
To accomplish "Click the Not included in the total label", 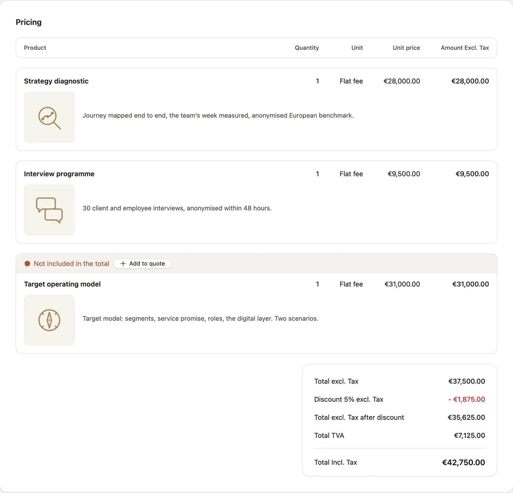I will [71, 264].
